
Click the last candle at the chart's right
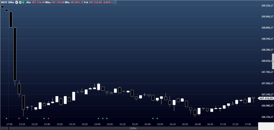[254, 98]
